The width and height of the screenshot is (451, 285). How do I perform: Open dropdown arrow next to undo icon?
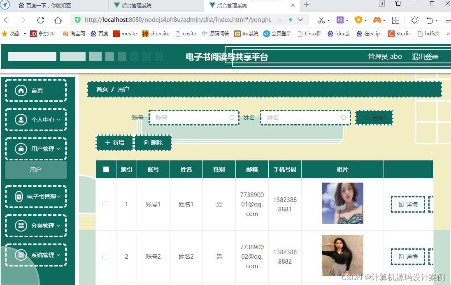[x=437, y=21]
